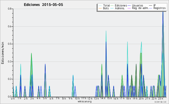Click the chart title Ediciones 2015-05-05
169x104 pixels.
tap(43, 5)
